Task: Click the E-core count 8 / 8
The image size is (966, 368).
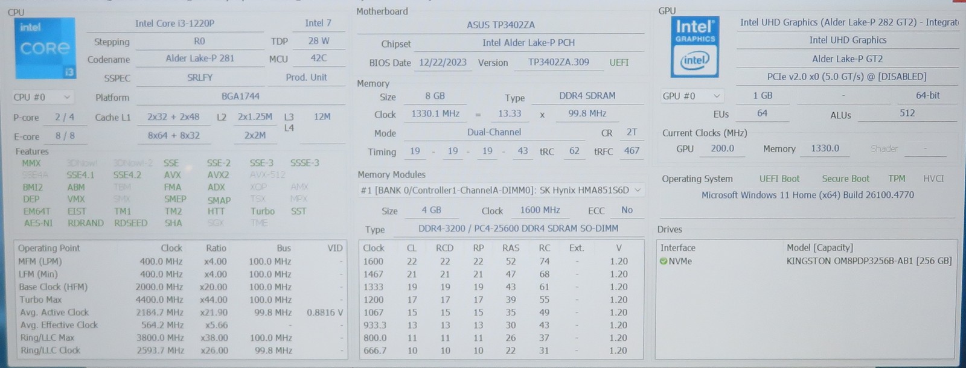Action: [65, 136]
